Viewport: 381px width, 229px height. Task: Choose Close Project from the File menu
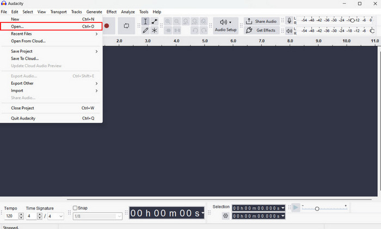click(x=51, y=108)
